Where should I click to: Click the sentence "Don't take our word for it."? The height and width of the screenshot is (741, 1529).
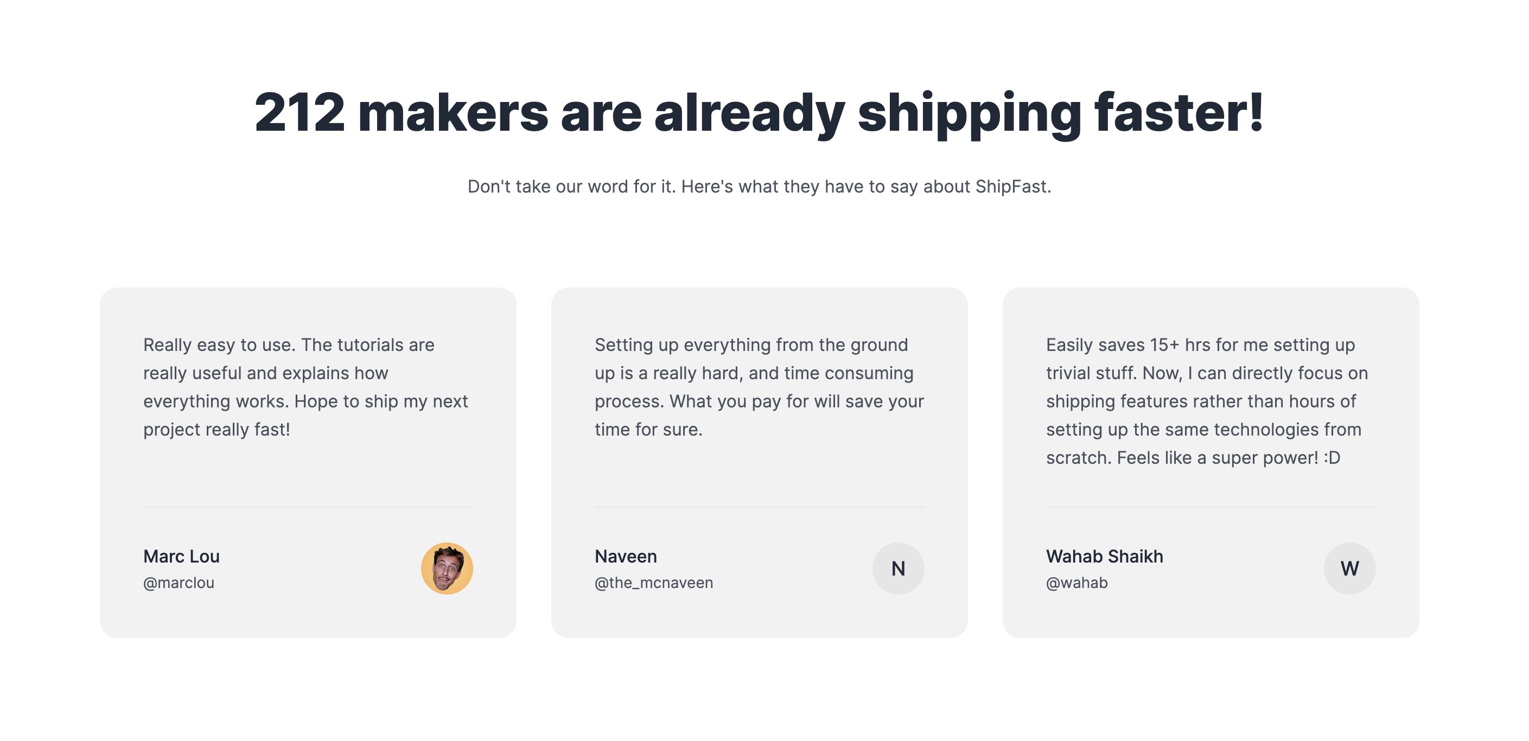click(571, 186)
